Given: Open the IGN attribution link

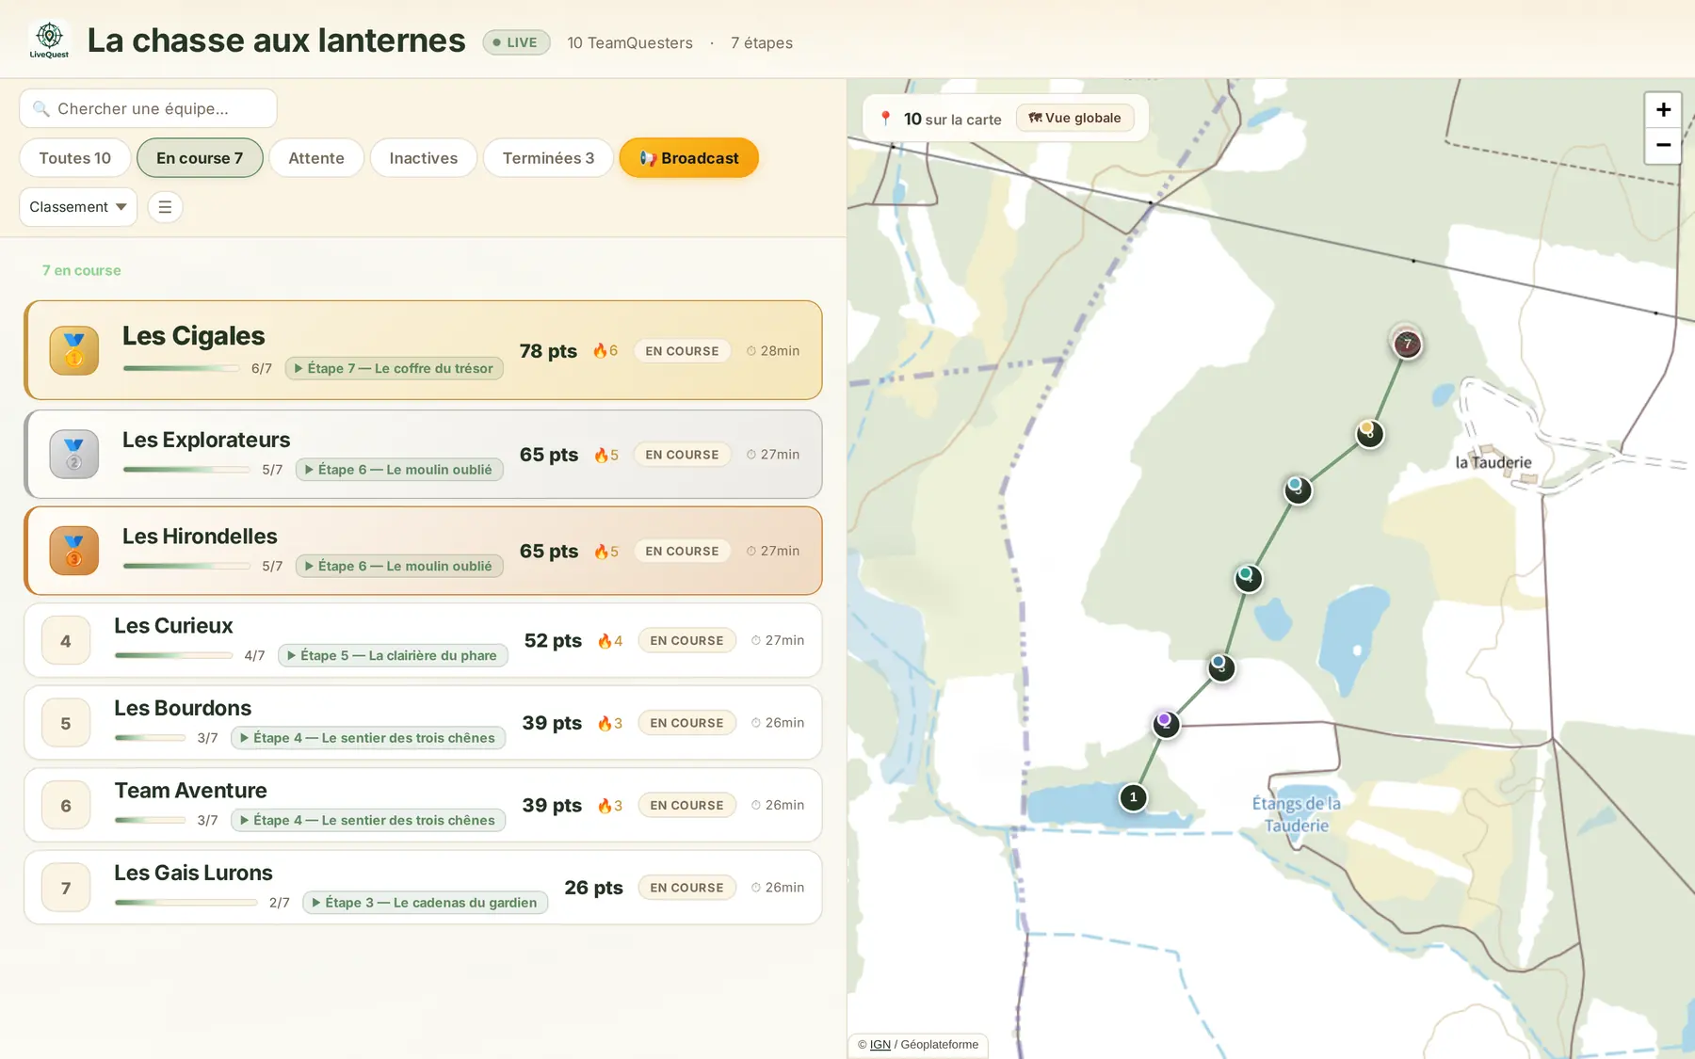Looking at the screenshot, I should [x=880, y=1044].
